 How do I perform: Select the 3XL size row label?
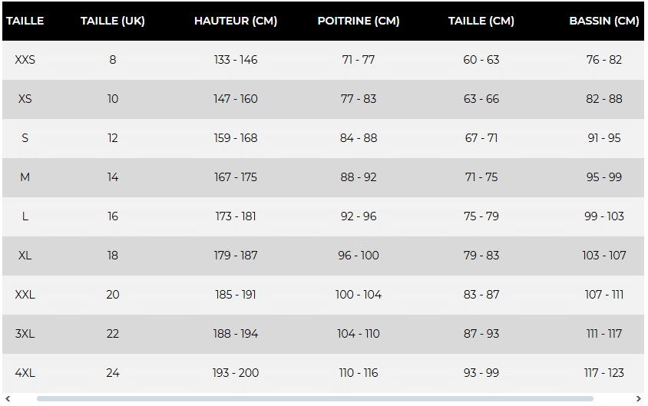(25, 334)
